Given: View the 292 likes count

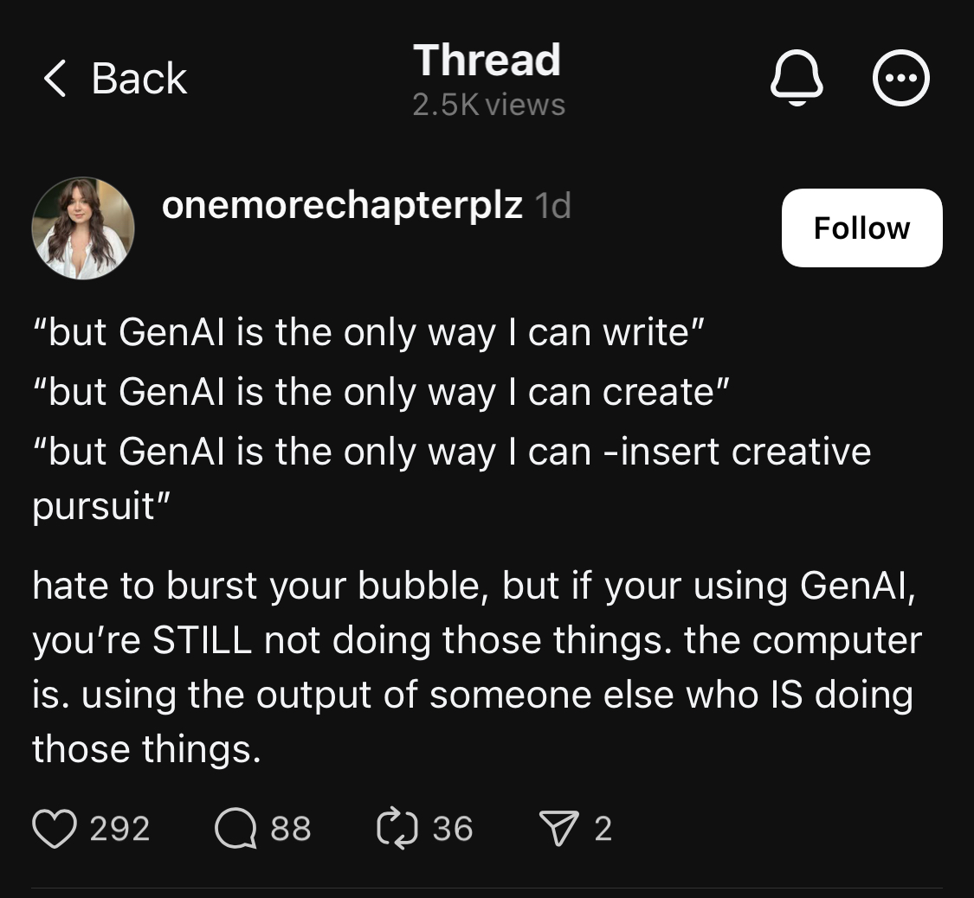Looking at the screenshot, I should click(119, 828).
